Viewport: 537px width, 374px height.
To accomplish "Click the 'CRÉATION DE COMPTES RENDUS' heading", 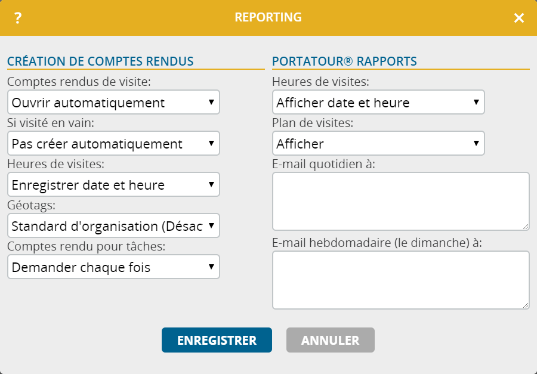I will click(x=100, y=61).
